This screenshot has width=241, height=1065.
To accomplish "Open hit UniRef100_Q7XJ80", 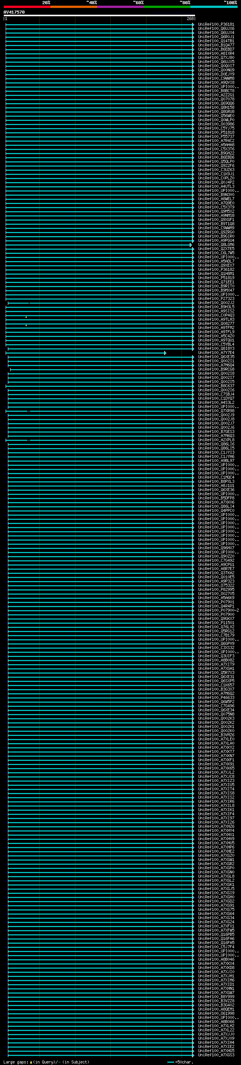I will (x=216, y=57).
